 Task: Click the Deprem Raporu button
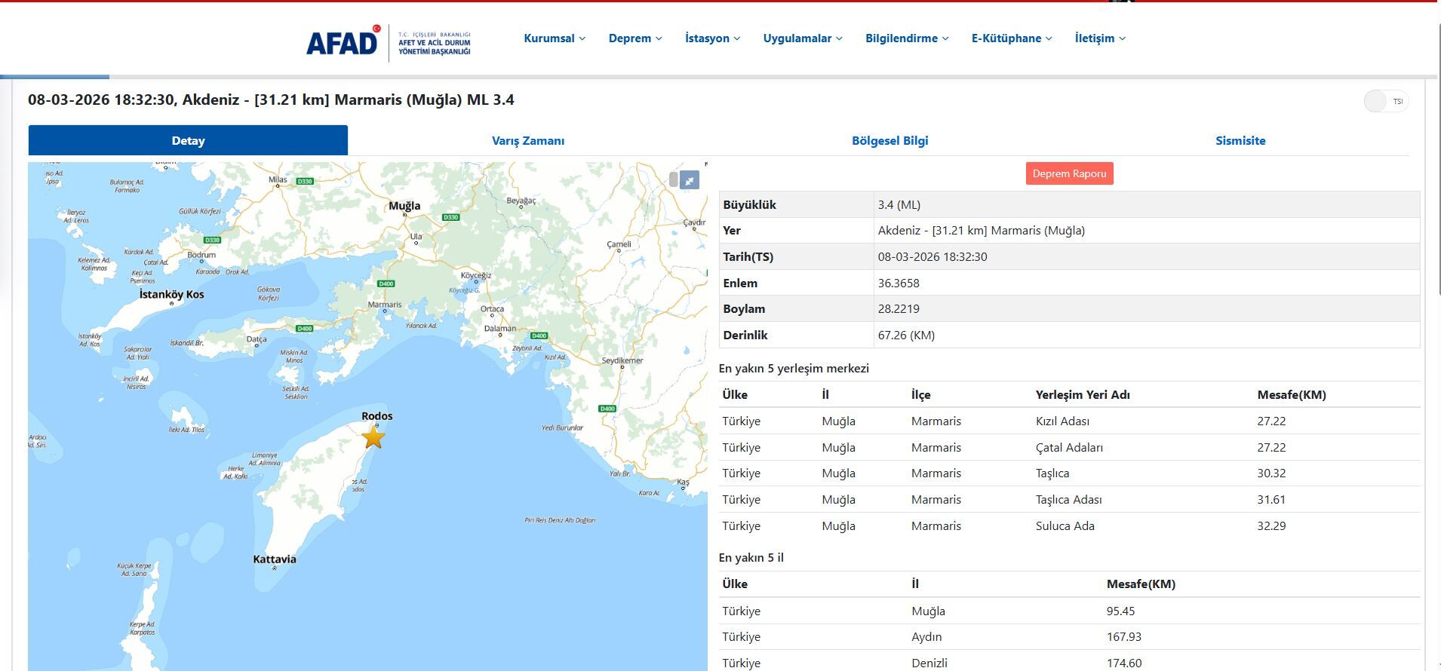pyautogui.click(x=1069, y=173)
